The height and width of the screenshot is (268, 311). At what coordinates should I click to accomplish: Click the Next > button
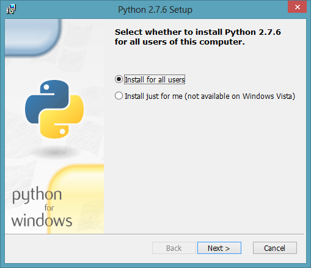[219, 248]
